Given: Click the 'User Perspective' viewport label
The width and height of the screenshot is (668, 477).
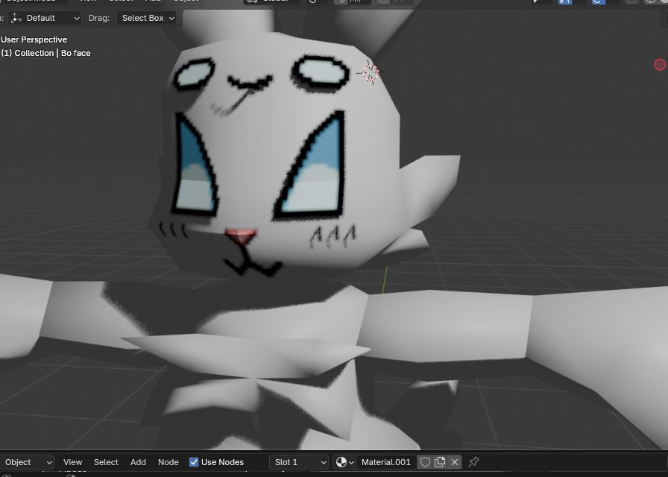Looking at the screenshot, I should (34, 40).
